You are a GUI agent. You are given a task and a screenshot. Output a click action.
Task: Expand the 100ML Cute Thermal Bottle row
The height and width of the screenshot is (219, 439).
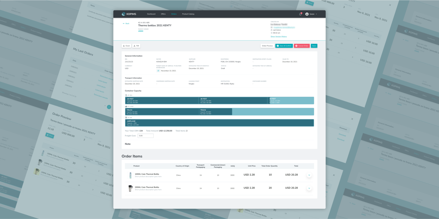tap(309, 175)
